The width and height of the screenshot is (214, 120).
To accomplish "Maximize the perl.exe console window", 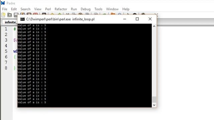I will (x=137, y=19).
